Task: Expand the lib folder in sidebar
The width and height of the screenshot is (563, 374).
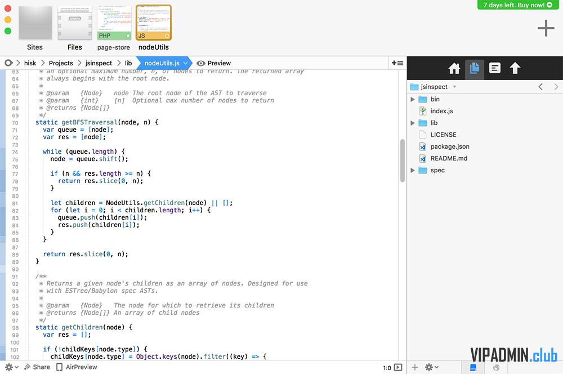Action: 413,123
